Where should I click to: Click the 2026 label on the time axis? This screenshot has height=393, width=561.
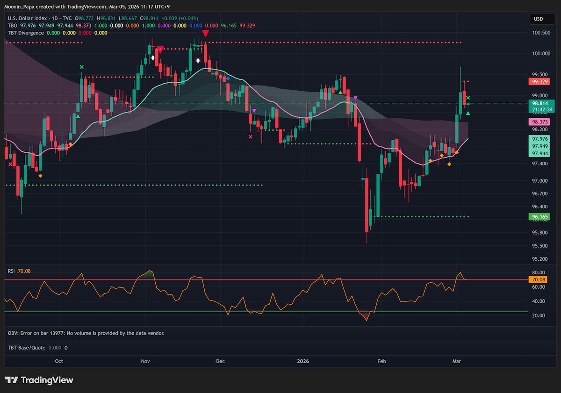303,361
